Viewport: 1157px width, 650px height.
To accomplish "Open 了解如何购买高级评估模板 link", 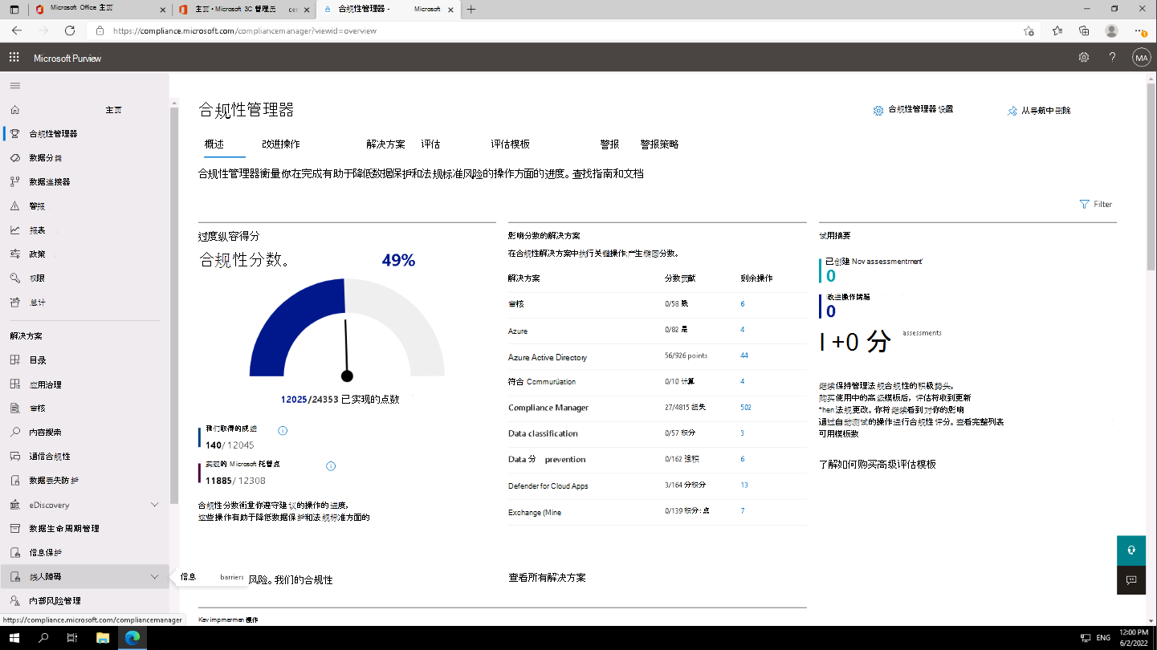I will pos(878,464).
